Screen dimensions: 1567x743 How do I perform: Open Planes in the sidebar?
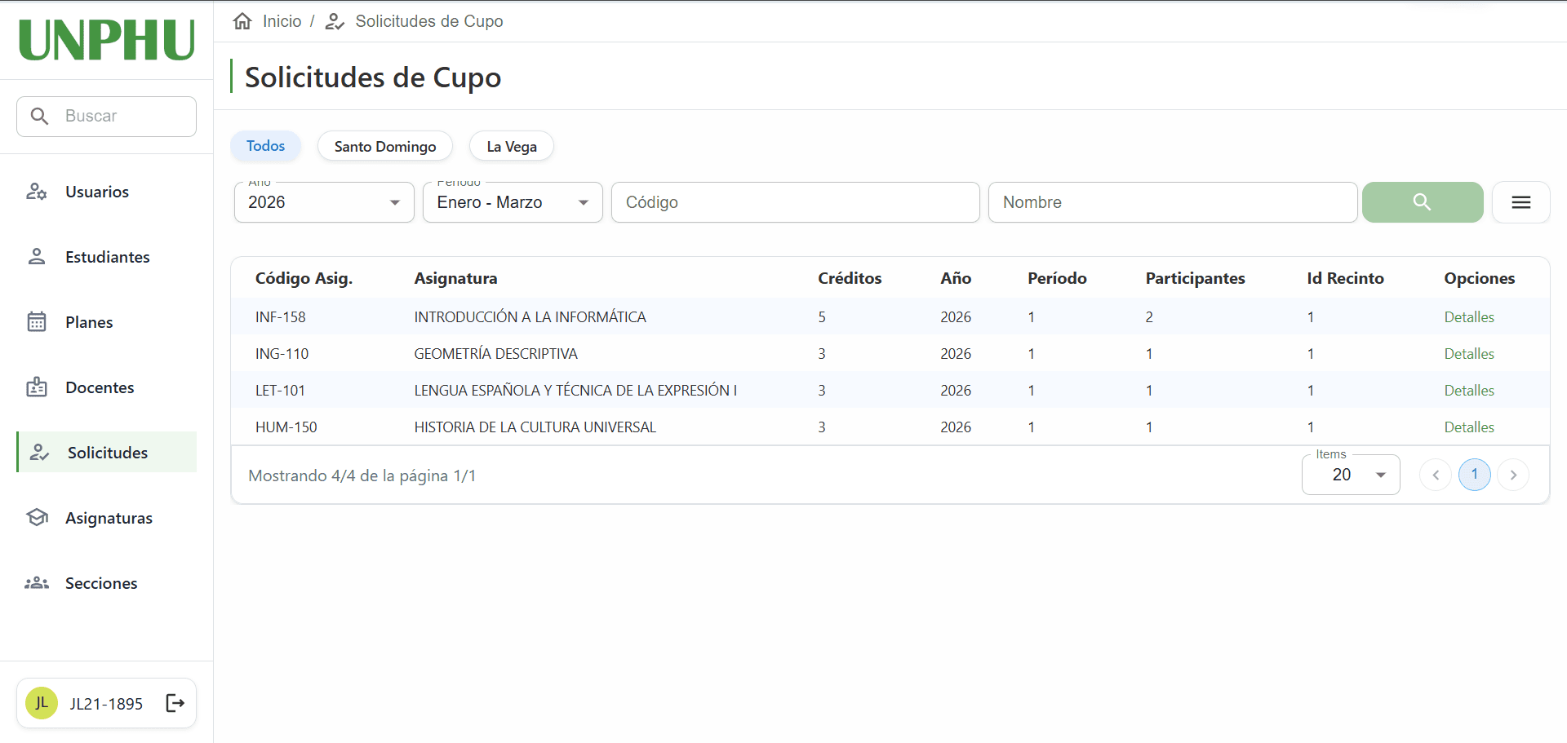point(106,322)
